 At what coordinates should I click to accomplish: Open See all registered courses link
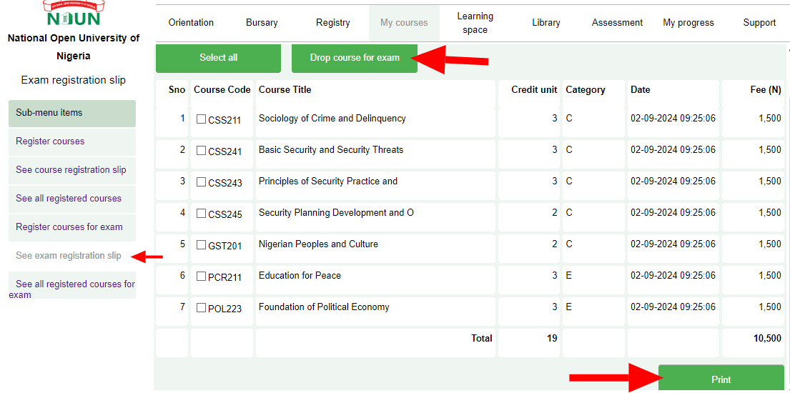click(72, 199)
